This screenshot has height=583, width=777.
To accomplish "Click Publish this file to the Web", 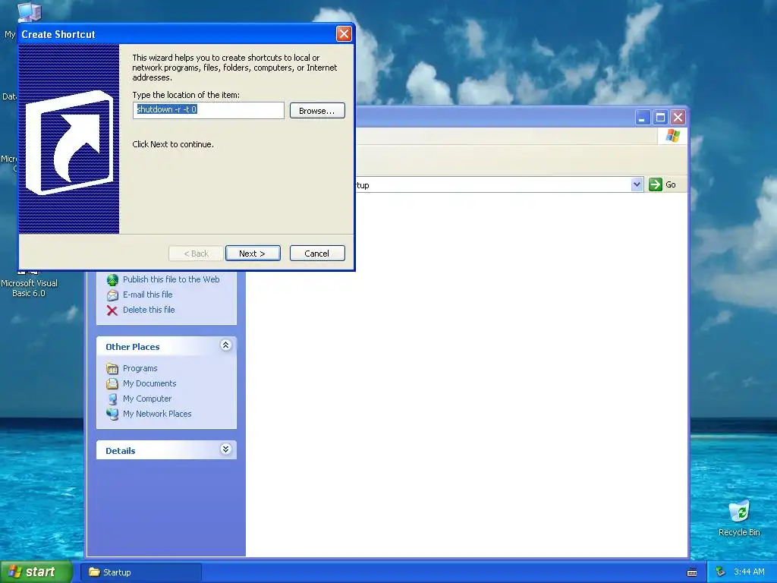I will [171, 279].
